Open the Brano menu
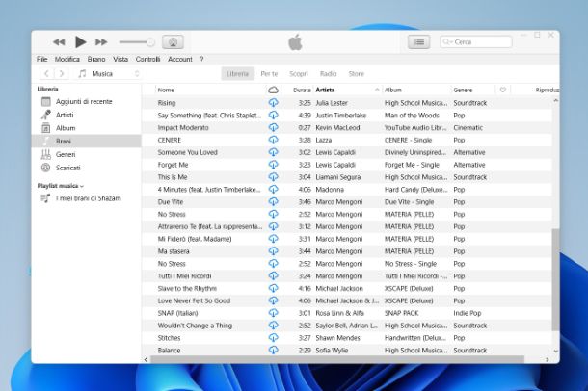This screenshot has width=588, height=391. [x=96, y=59]
